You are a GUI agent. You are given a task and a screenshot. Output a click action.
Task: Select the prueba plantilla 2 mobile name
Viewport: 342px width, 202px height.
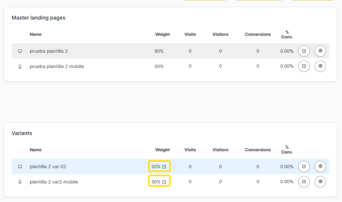tap(57, 66)
